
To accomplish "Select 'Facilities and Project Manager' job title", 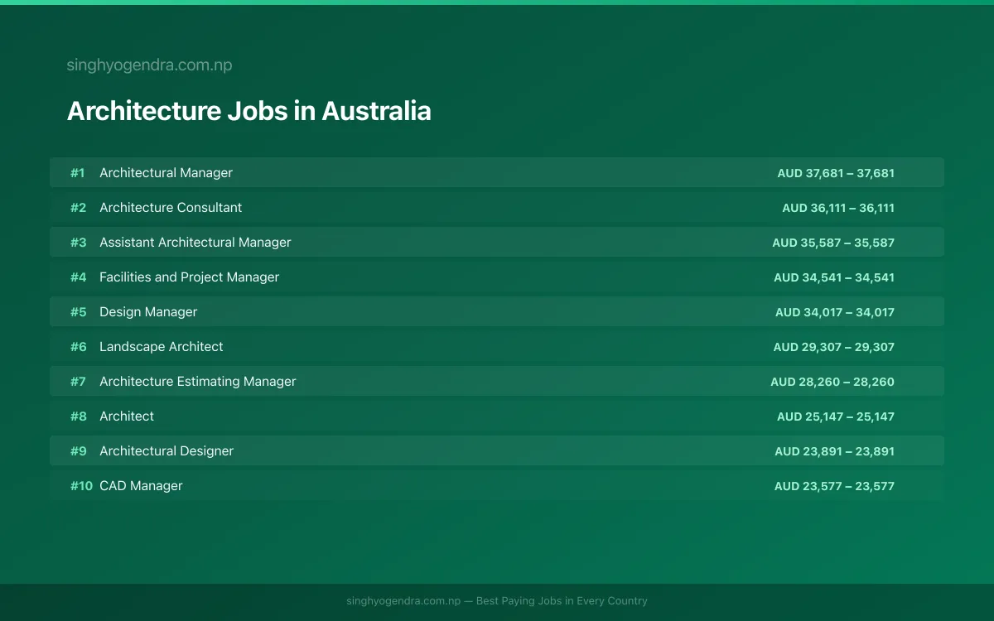I will [189, 277].
